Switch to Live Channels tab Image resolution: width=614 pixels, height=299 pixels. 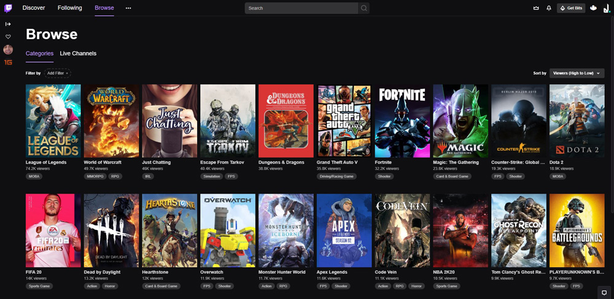click(x=78, y=53)
